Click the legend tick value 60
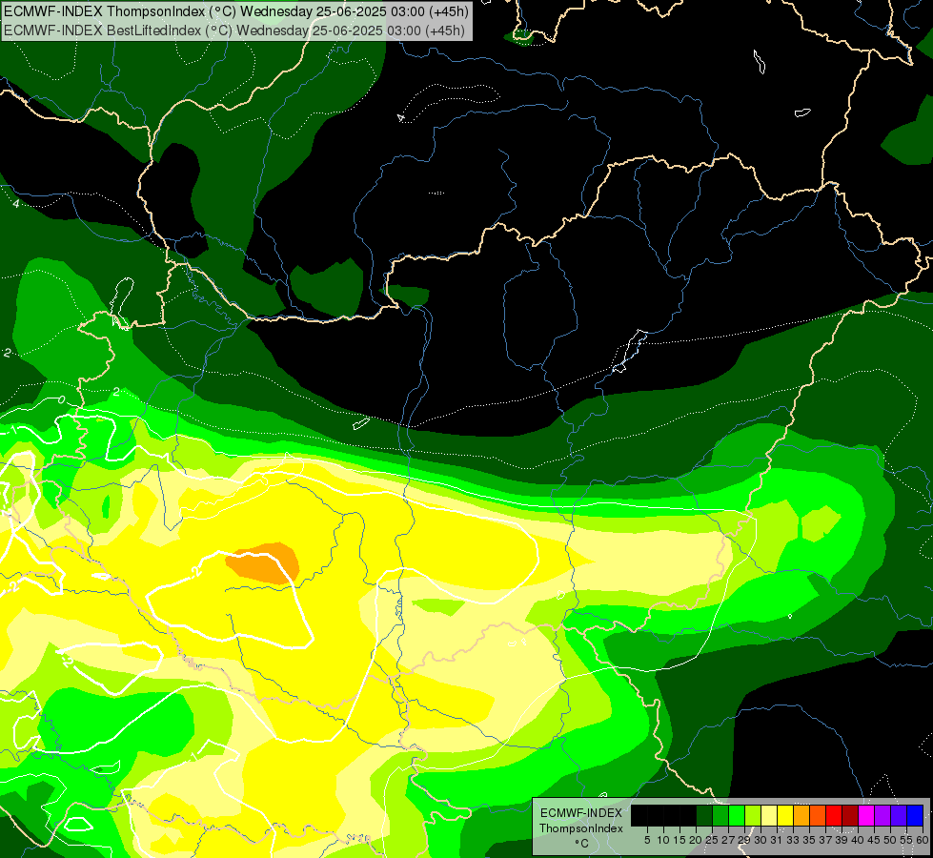The width and height of the screenshot is (933, 858). 923,840
